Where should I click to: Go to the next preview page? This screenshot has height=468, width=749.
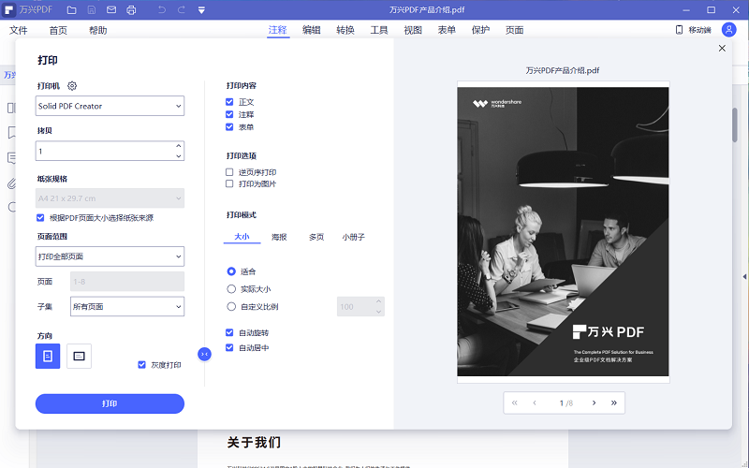(x=594, y=402)
